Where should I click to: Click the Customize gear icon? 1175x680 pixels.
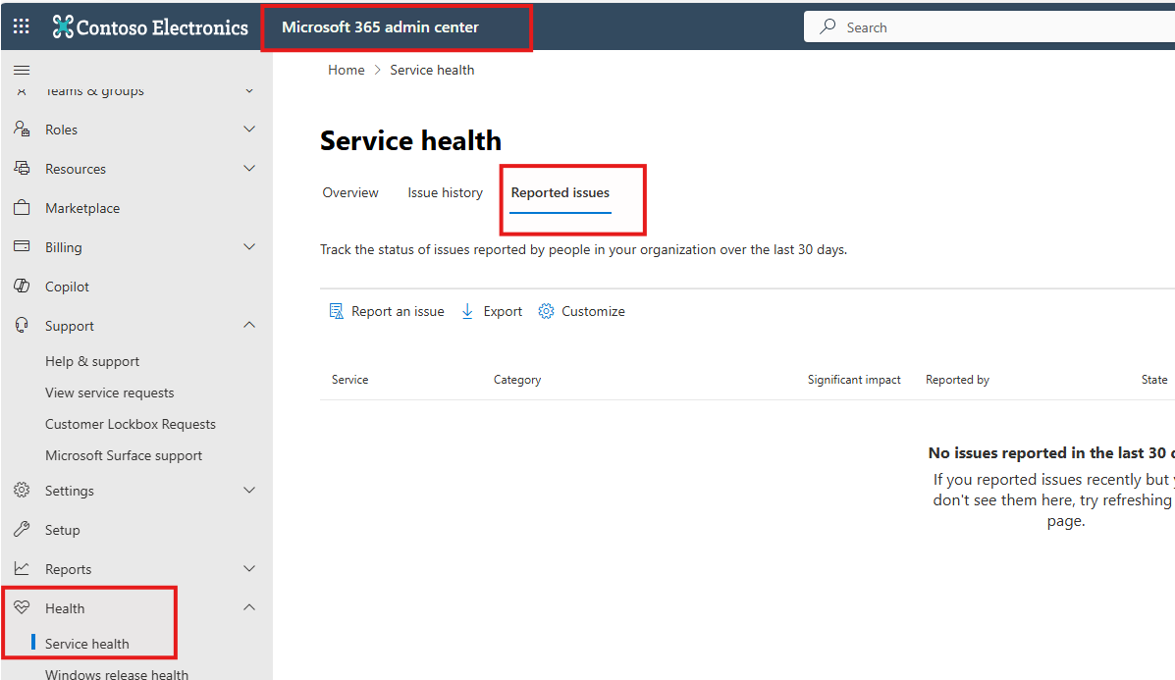(546, 311)
